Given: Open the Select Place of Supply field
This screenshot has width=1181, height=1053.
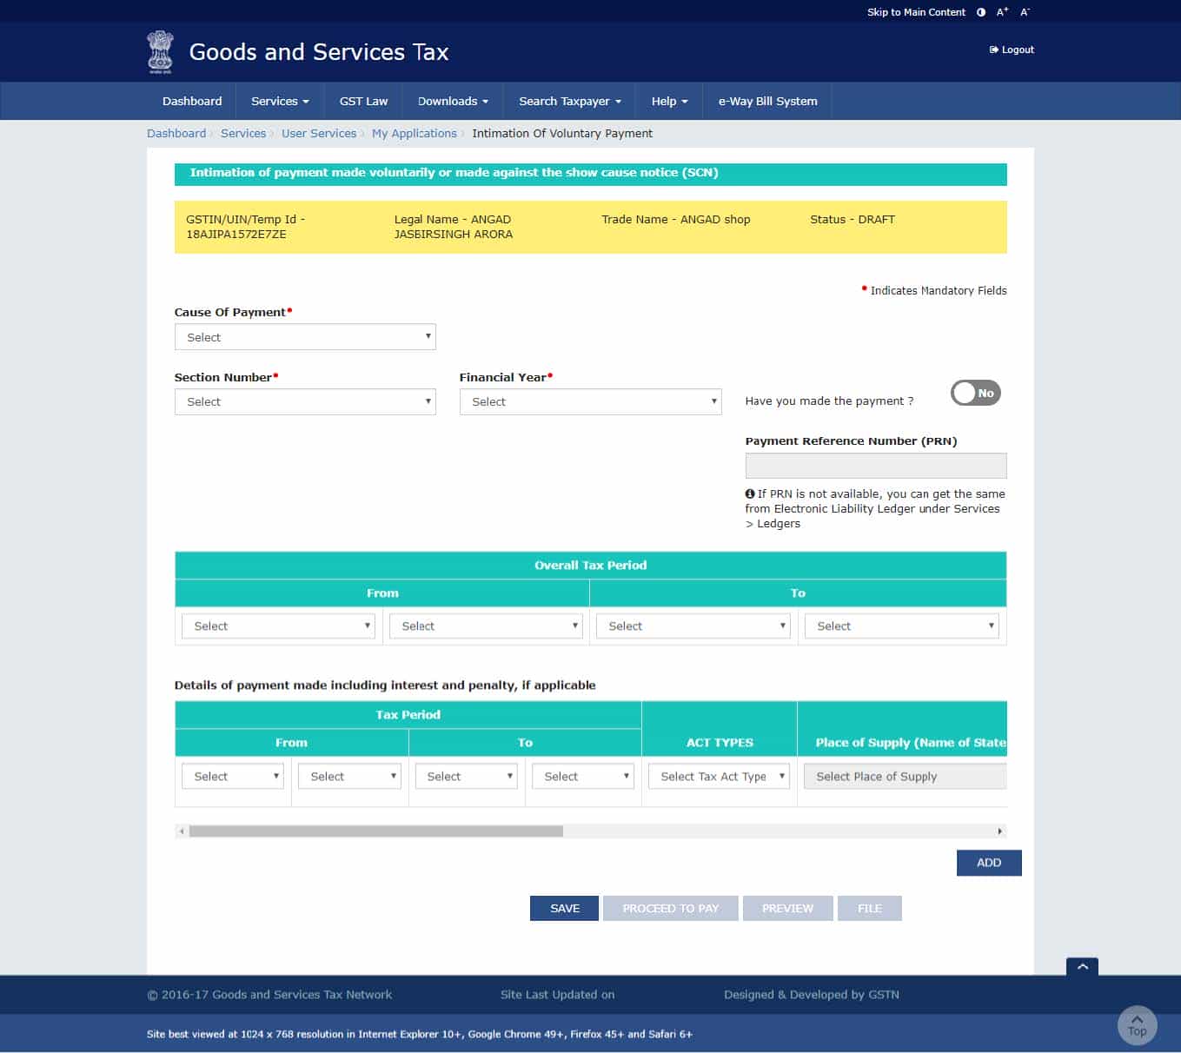Looking at the screenshot, I should pos(905,776).
